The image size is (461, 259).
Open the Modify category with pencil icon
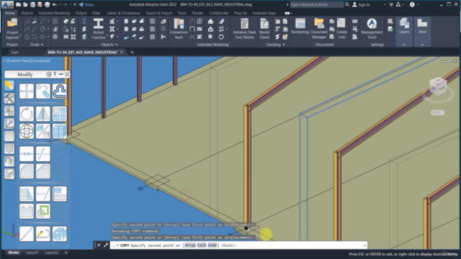pos(9,86)
